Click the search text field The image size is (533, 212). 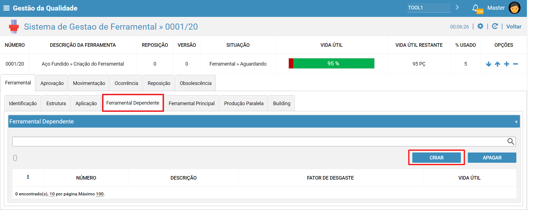[264, 141]
